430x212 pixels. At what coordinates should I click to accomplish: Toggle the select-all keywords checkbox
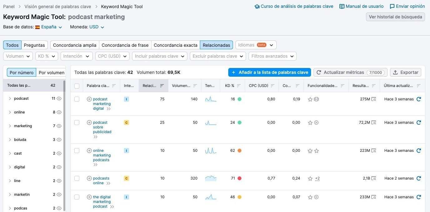[x=77, y=86]
